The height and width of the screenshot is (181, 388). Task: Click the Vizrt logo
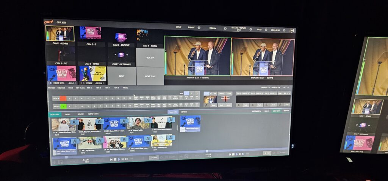48,22
